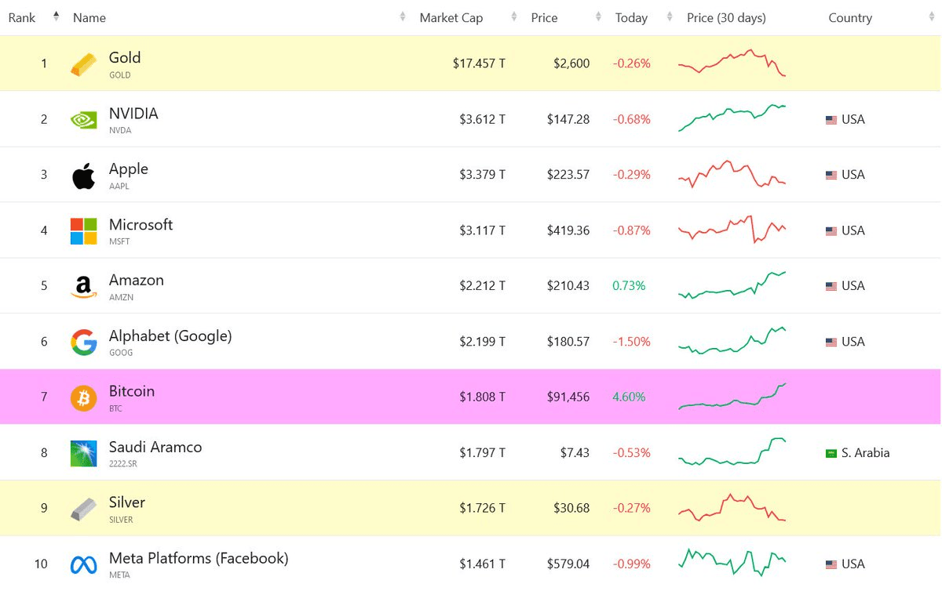Open the Meta Platforms (Facebook) link
This screenshot has width=942, height=591.
199,559
